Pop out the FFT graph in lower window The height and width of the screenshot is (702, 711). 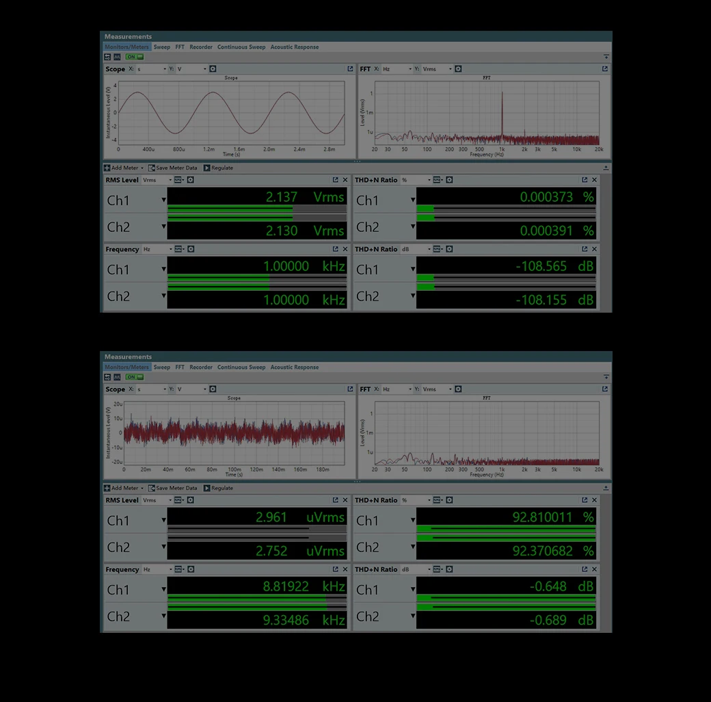coord(604,389)
